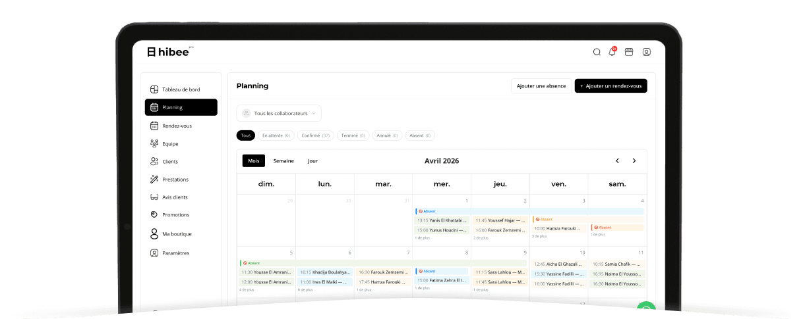The image size is (803, 319).
Task: Click the Avis clients glasses icon
Action: [x=154, y=197]
